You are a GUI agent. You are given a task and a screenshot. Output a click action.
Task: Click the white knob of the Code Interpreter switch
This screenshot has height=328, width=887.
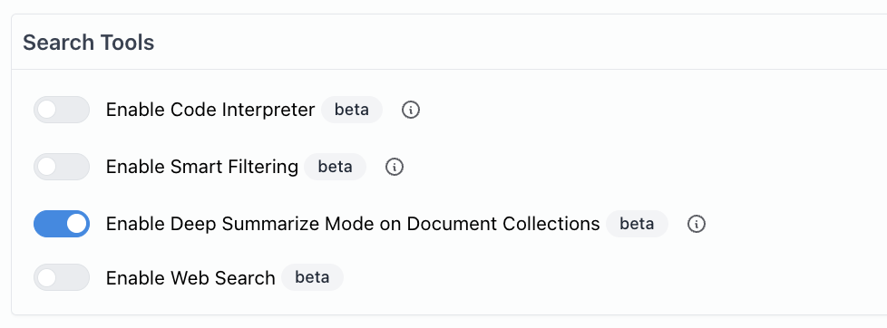click(46, 110)
